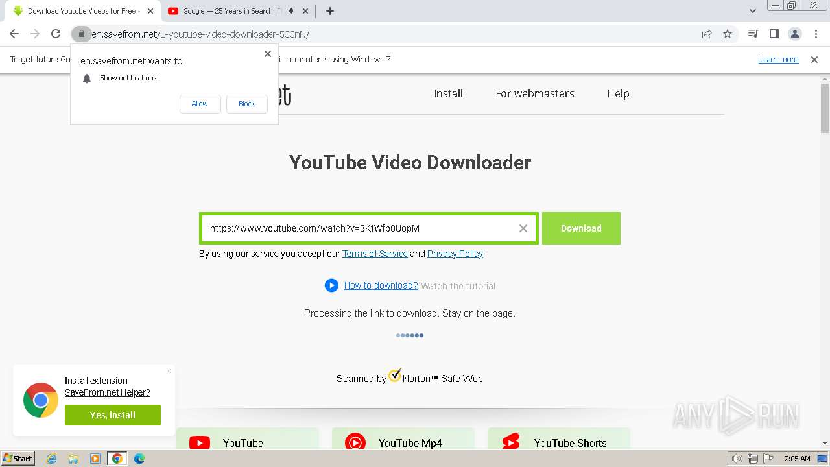Viewport: 830px width, 467px height.
Task: Click the show desktop button in system tray
Action: point(822,459)
